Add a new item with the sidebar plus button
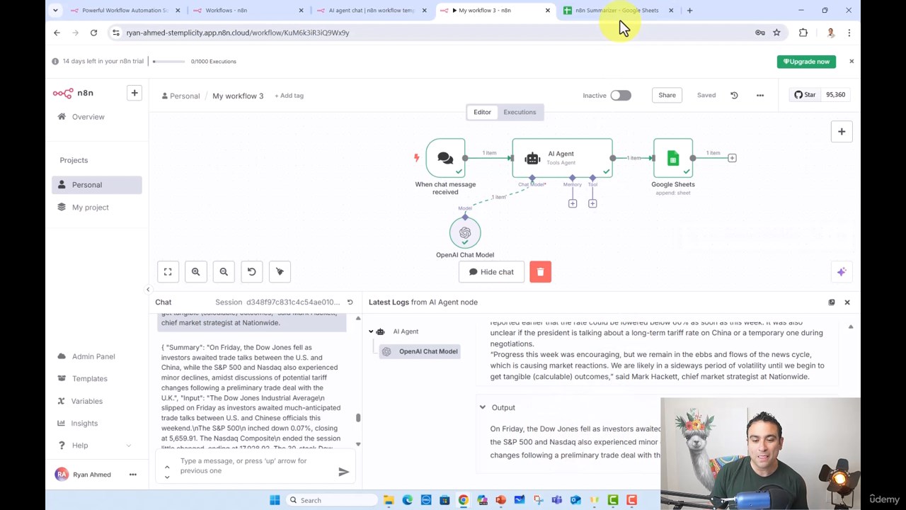 pyautogui.click(x=134, y=93)
